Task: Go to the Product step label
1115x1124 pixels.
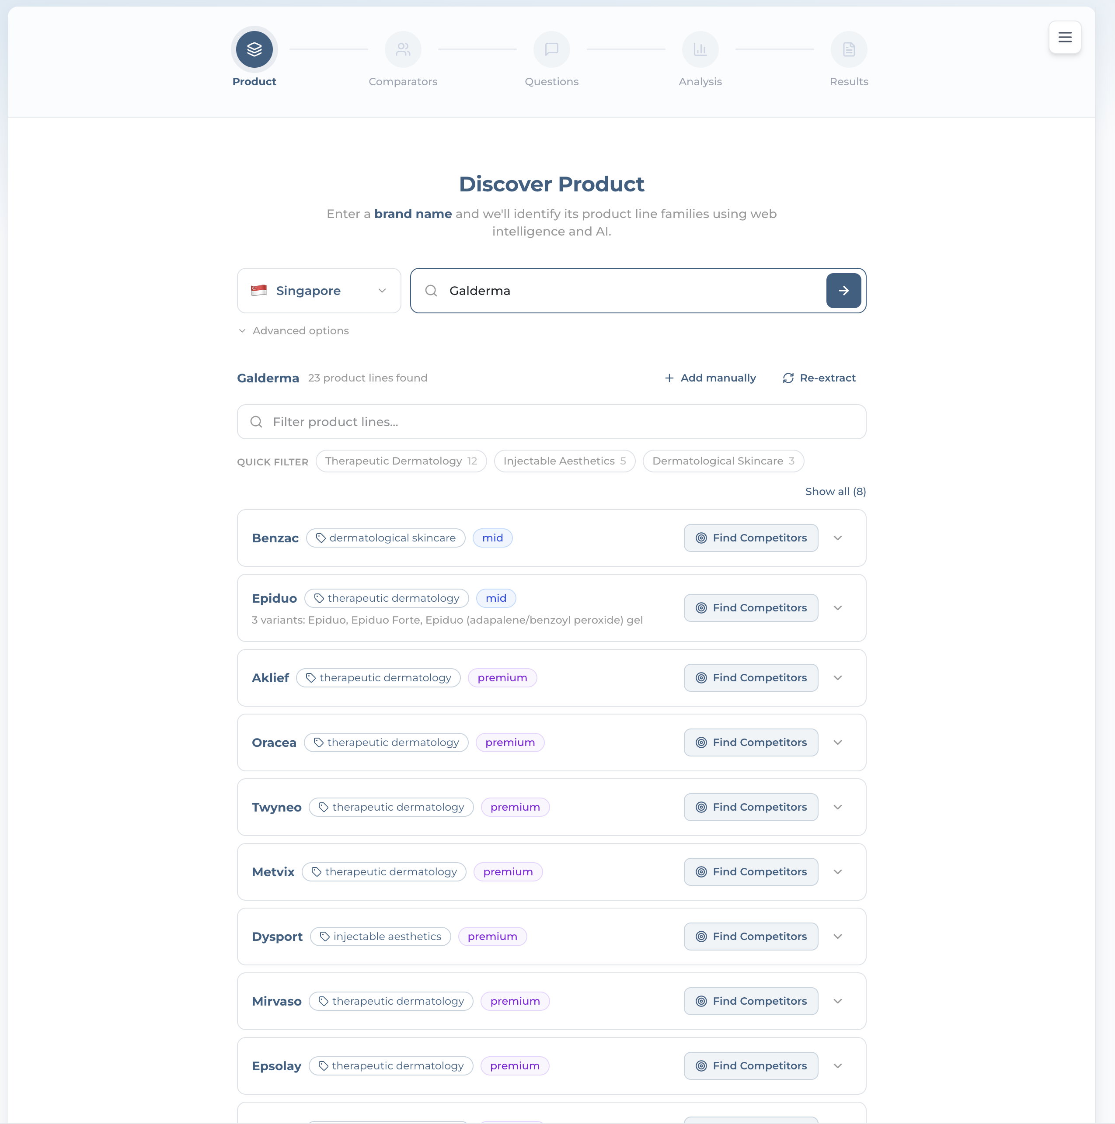Action: (254, 81)
